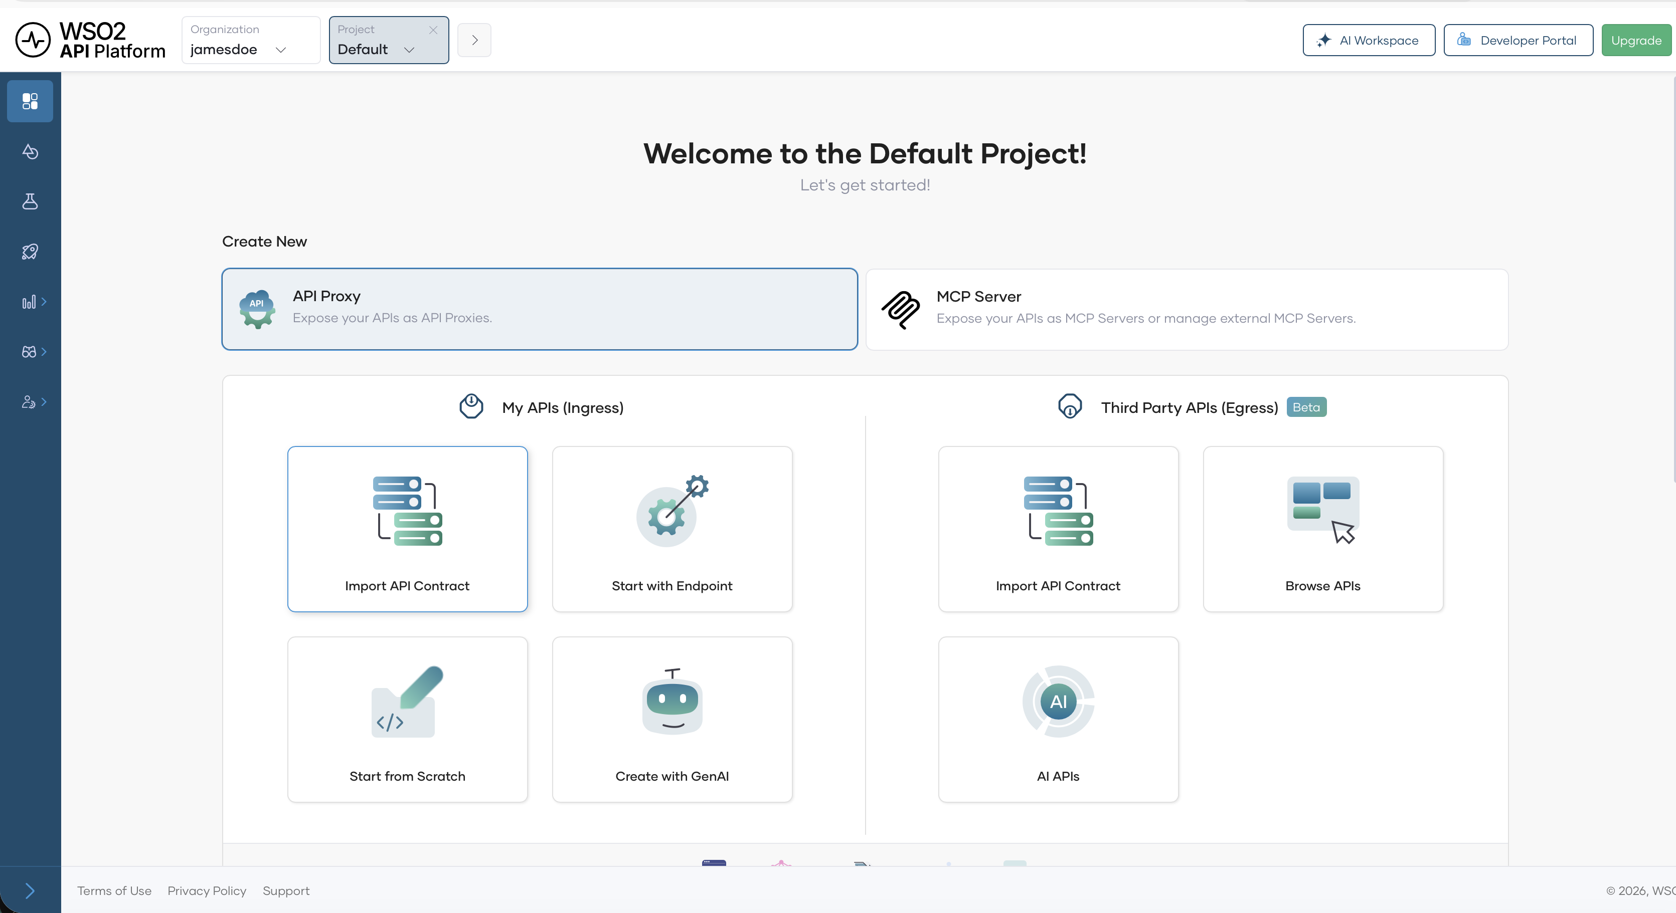
Task: Clear the Project selection with X
Action: [433, 30]
